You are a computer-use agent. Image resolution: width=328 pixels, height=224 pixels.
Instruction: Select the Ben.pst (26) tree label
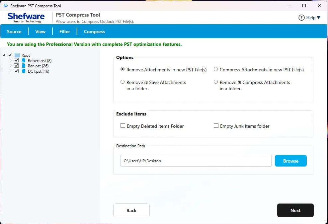pyautogui.click(x=38, y=66)
